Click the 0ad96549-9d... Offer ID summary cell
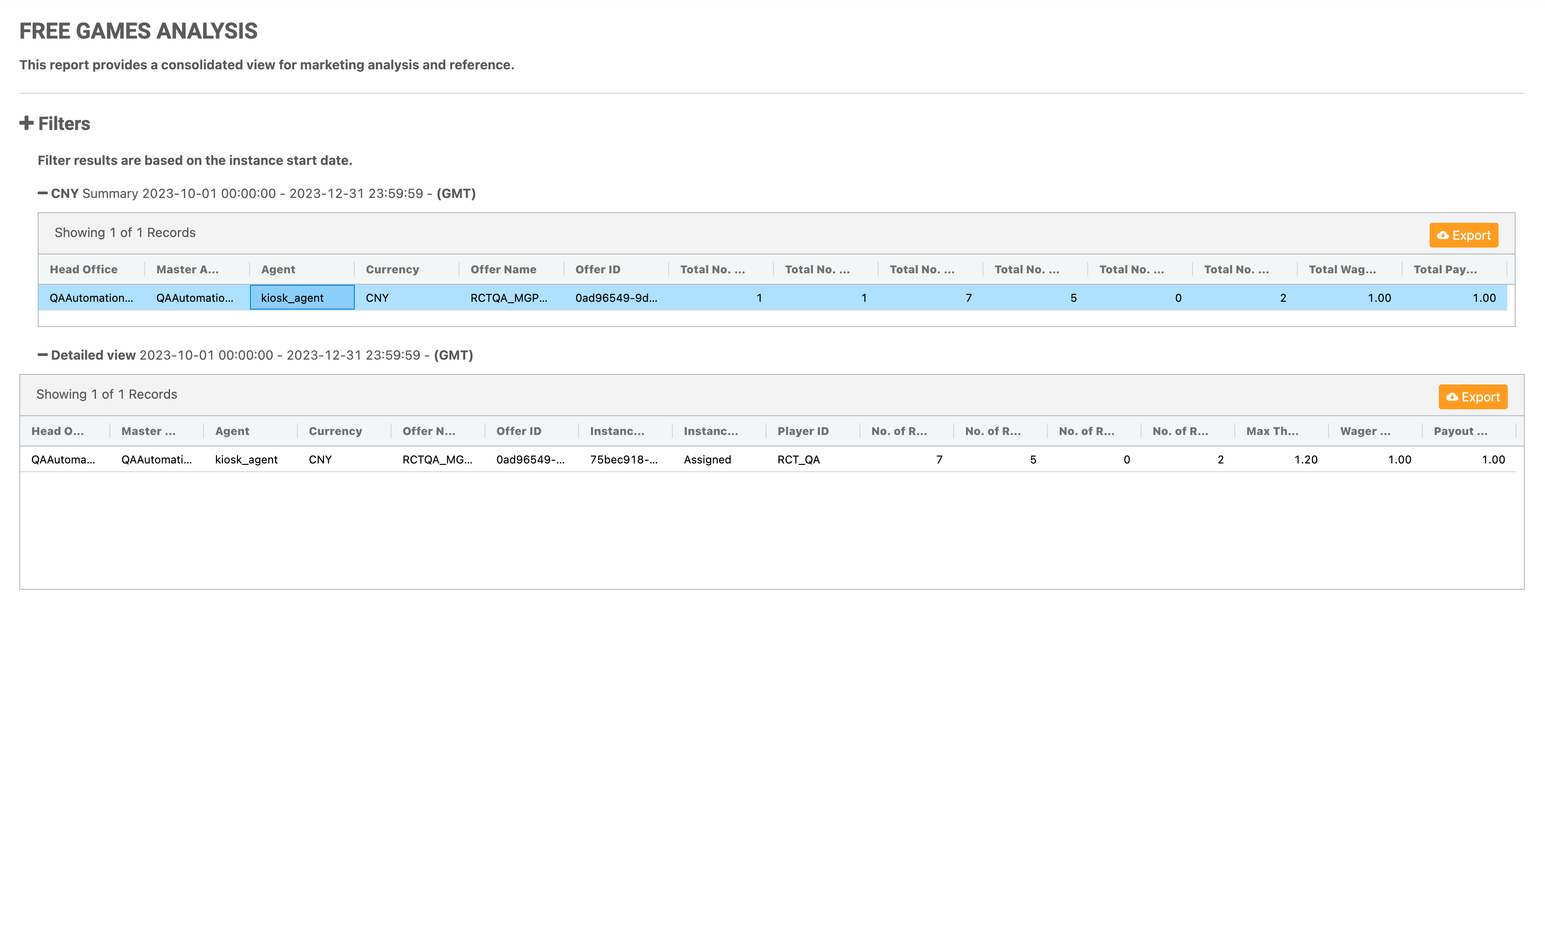The height and width of the screenshot is (926, 1545). tap(615, 298)
